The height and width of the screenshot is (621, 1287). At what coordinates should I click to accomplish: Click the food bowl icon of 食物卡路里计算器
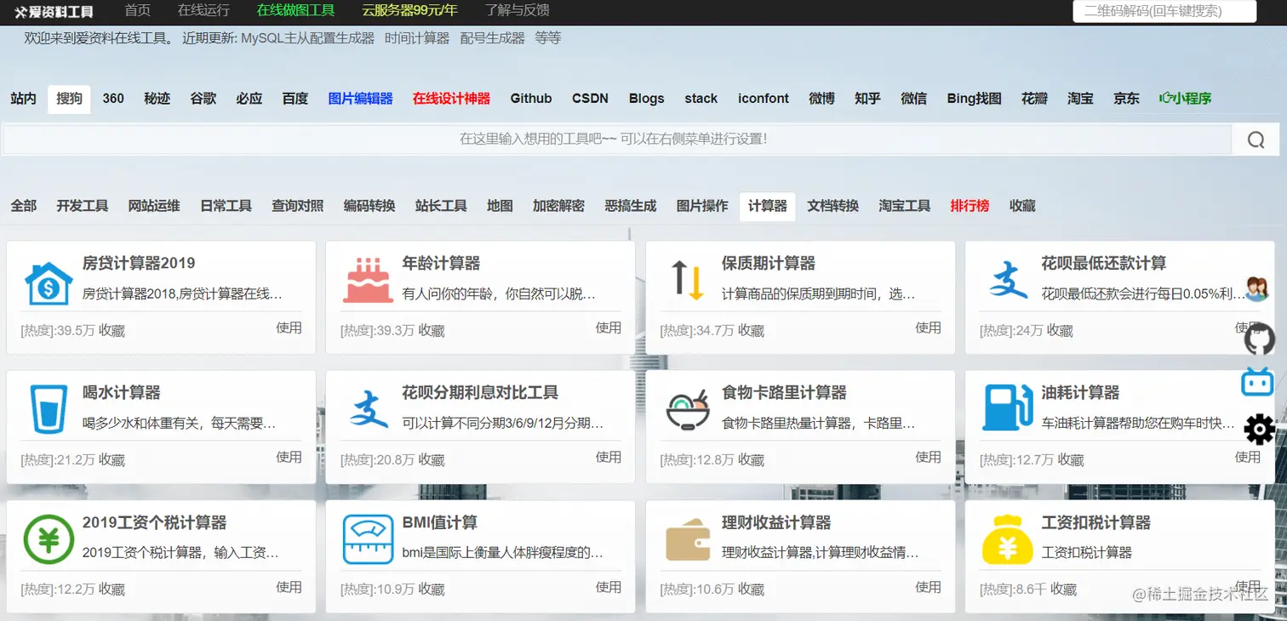(688, 410)
